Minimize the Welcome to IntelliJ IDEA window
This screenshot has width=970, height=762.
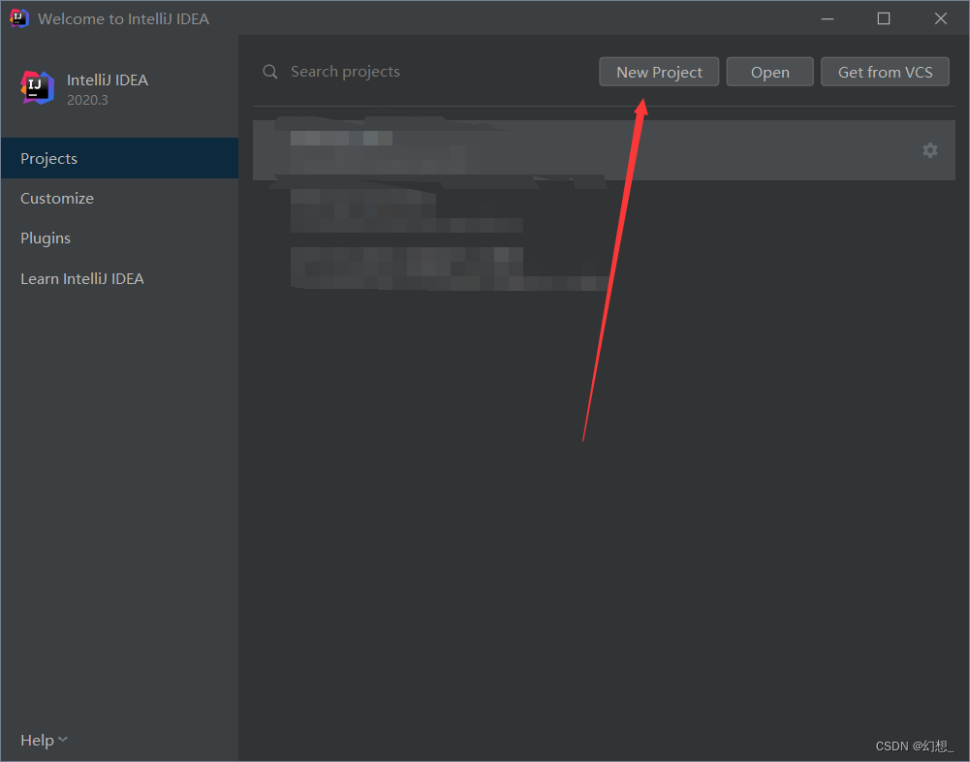click(828, 18)
